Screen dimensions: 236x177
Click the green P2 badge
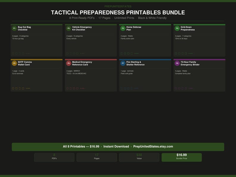[69, 28]
